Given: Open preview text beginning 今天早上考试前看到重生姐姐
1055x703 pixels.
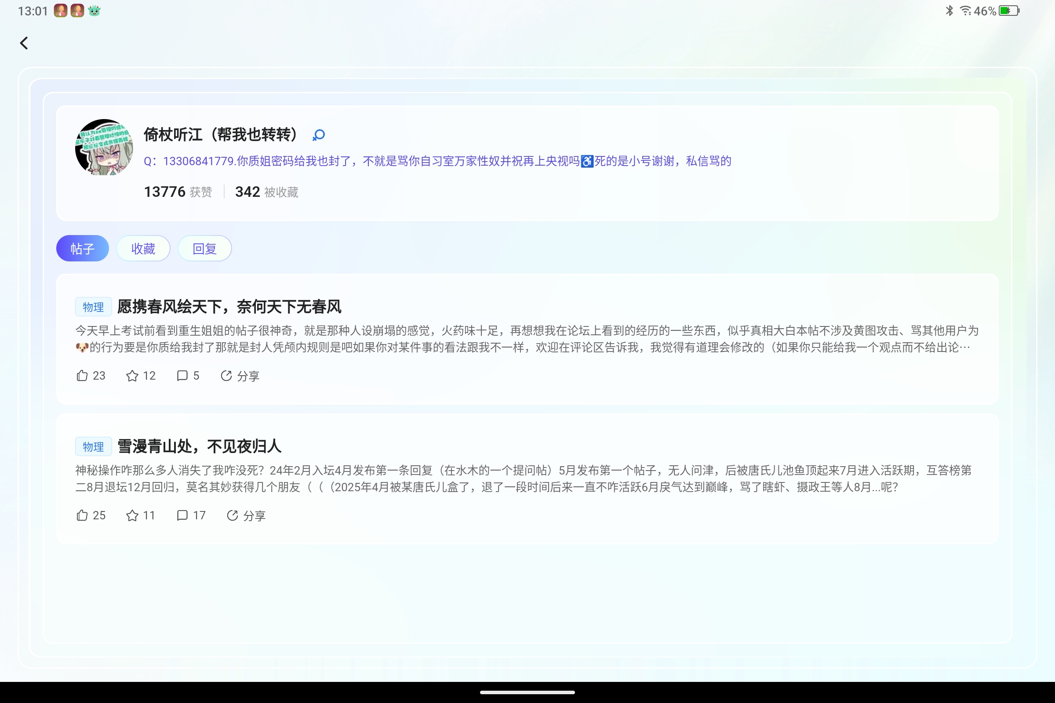Looking at the screenshot, I should [x=527, y=339].
